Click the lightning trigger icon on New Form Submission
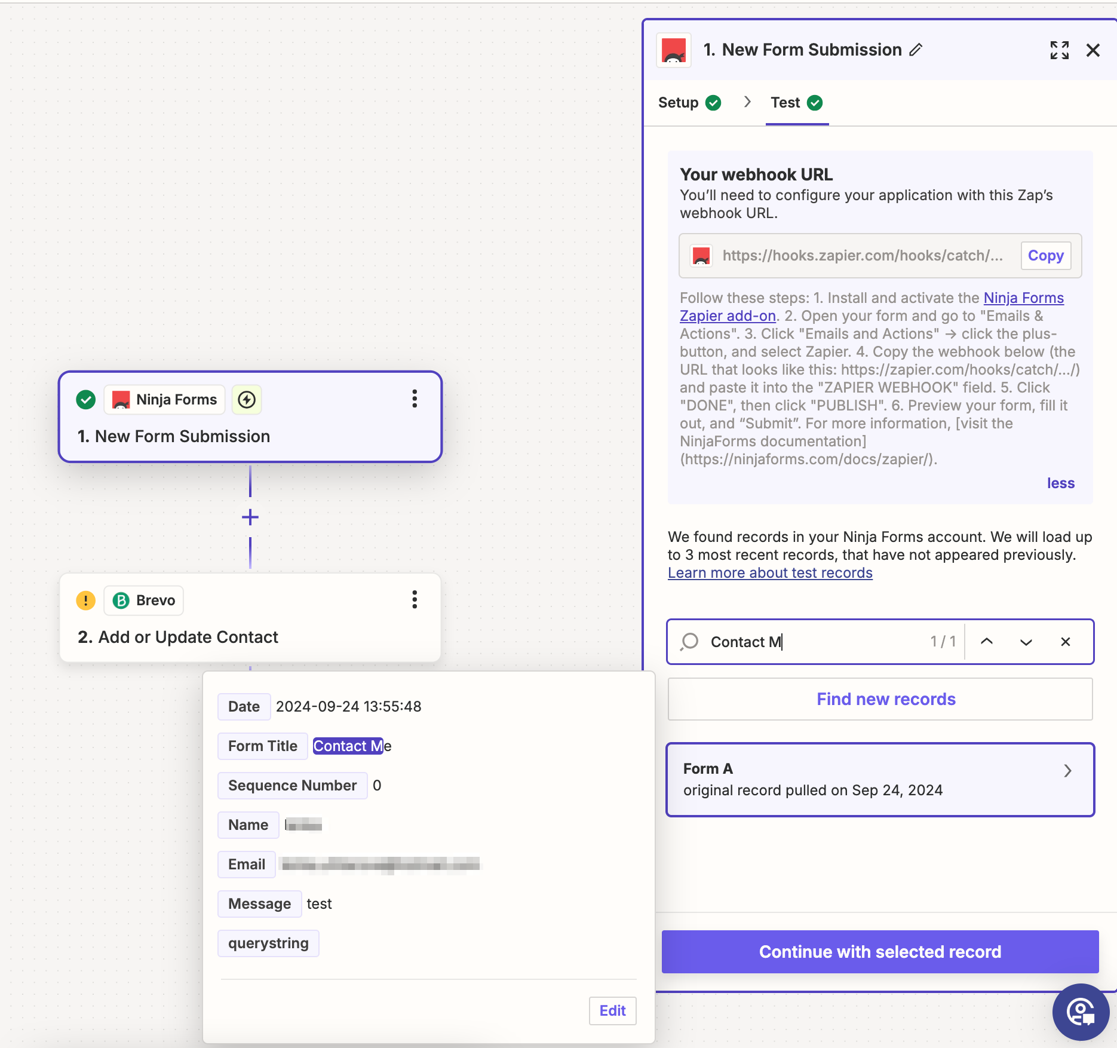Image resolution: width=1117 pixels, height=1048 pixels. pyautogui.click(x=247, y=400)
